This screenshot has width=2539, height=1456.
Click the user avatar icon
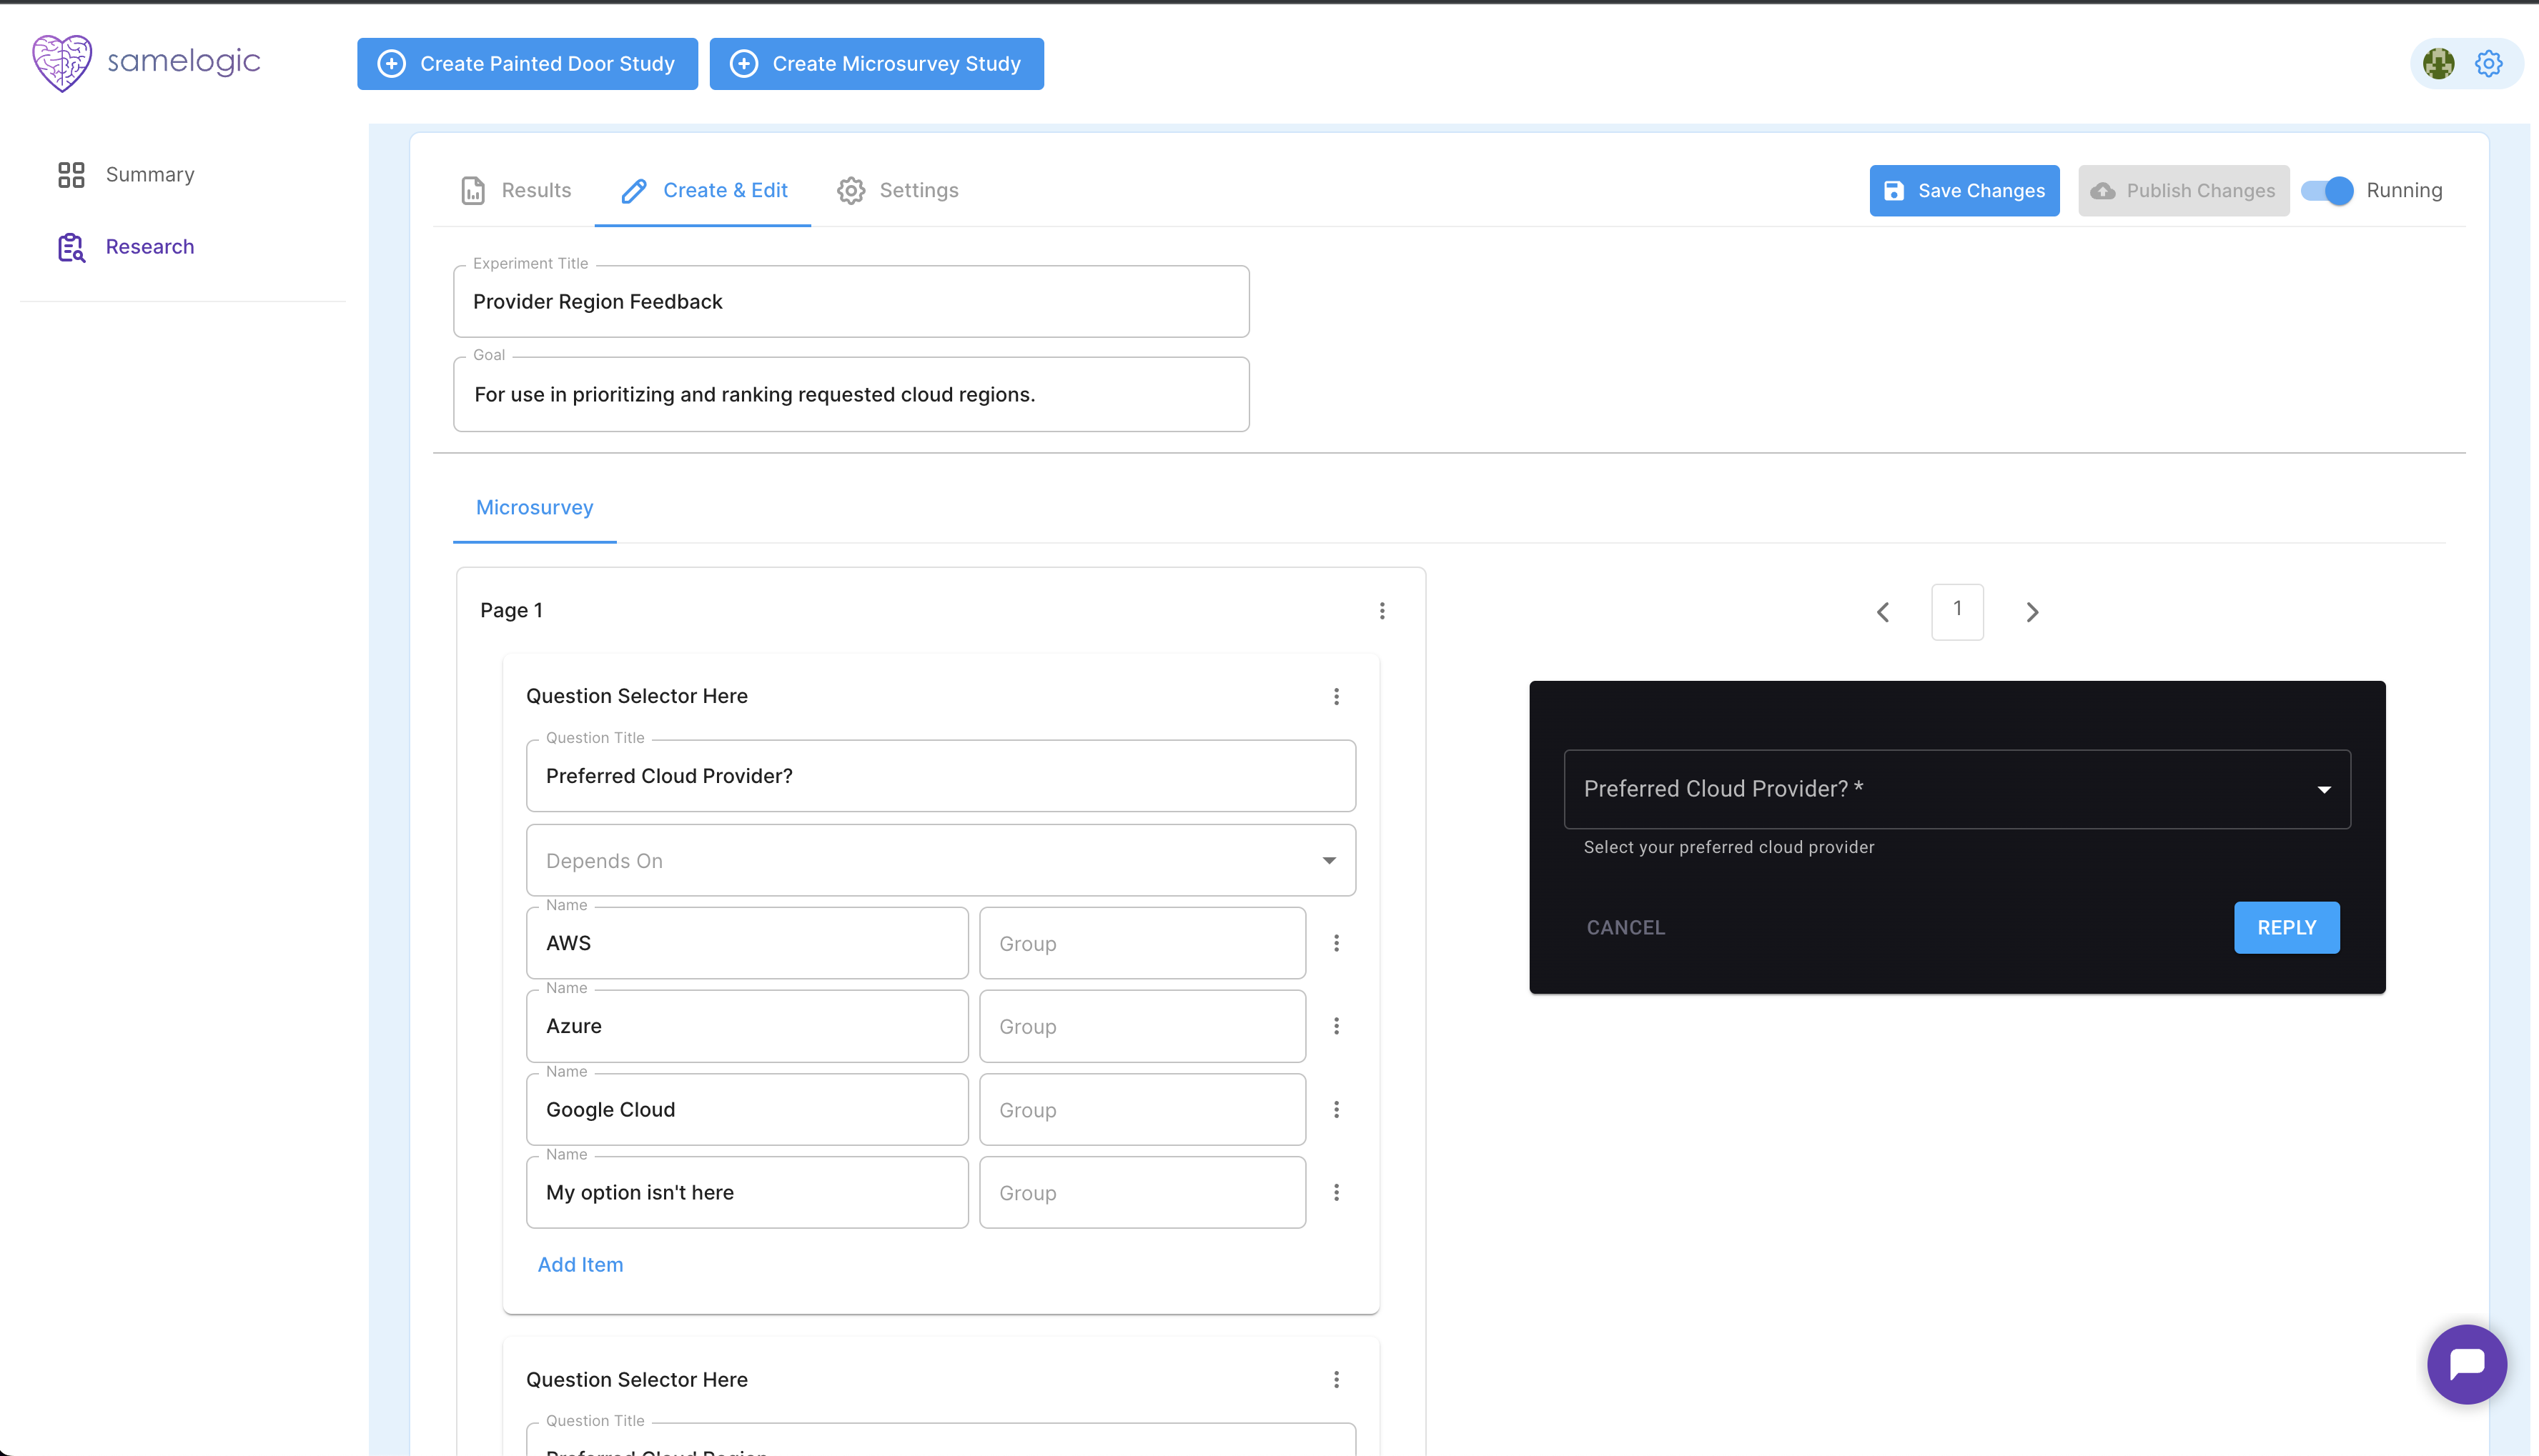pos(2438,64)
